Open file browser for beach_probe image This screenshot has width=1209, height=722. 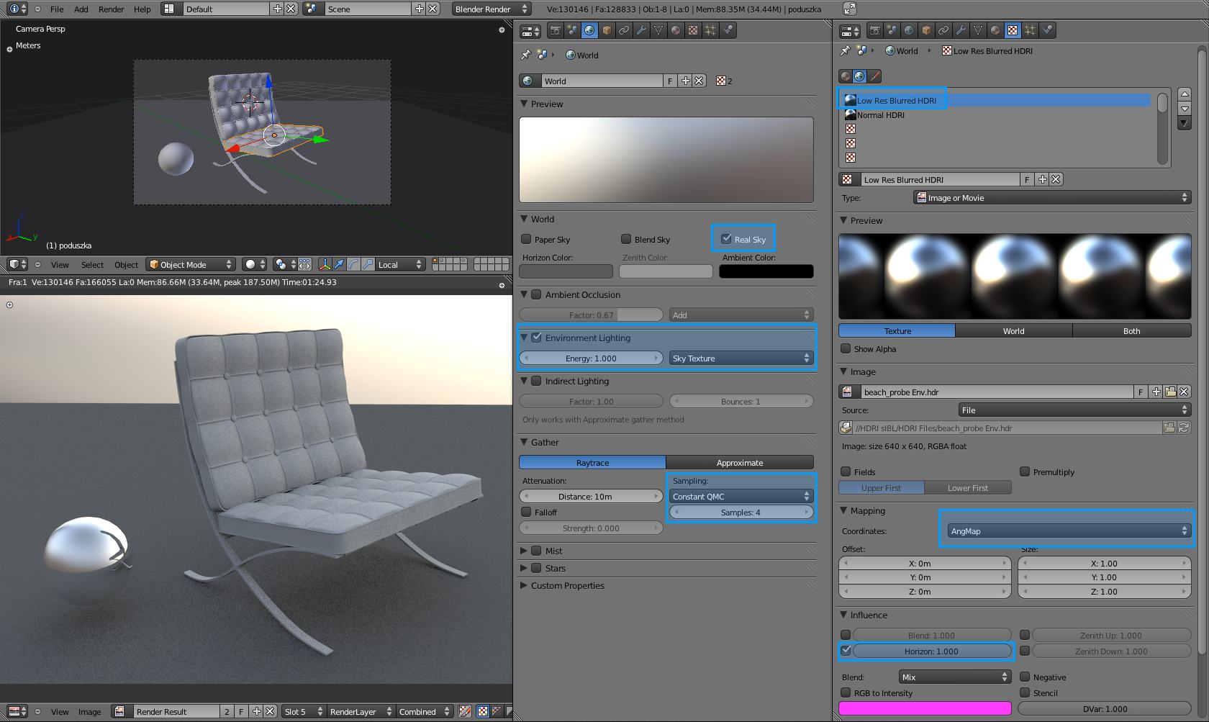(1171, 392)
